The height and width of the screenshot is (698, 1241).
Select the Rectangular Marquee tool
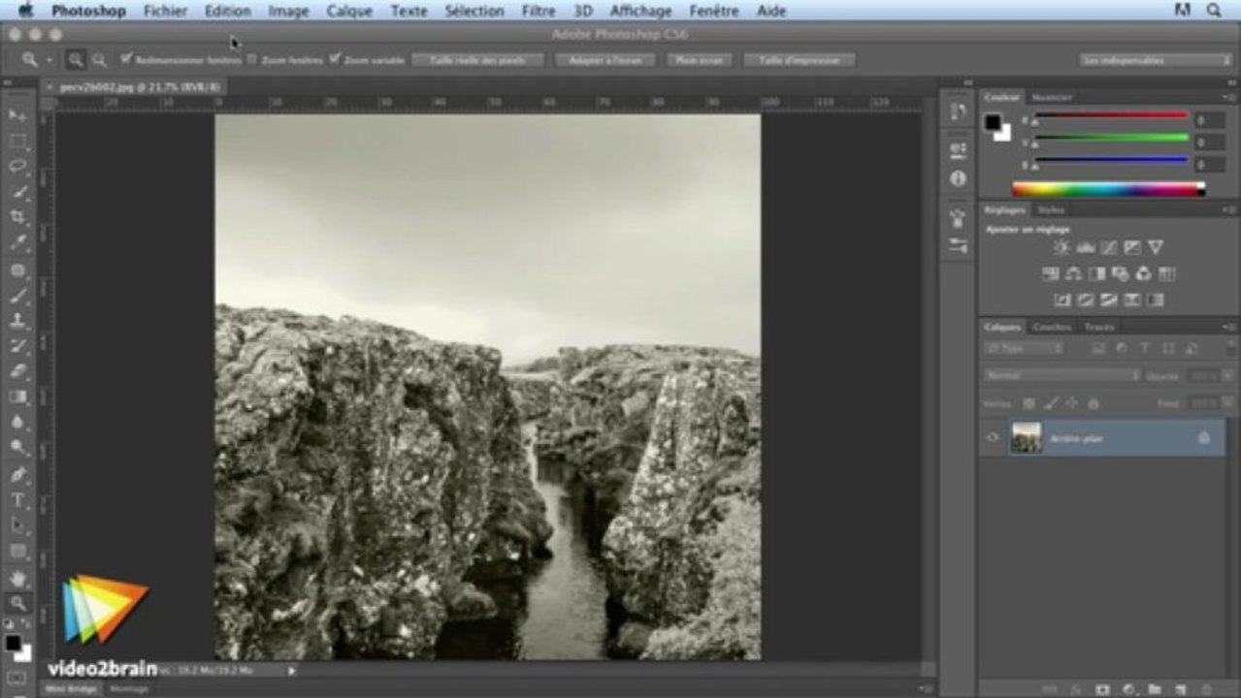point(17,142)
